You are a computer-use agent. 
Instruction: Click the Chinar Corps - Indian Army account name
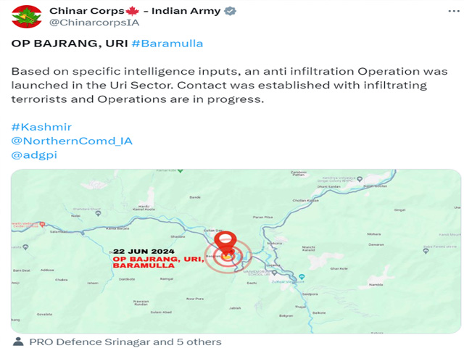135,11
